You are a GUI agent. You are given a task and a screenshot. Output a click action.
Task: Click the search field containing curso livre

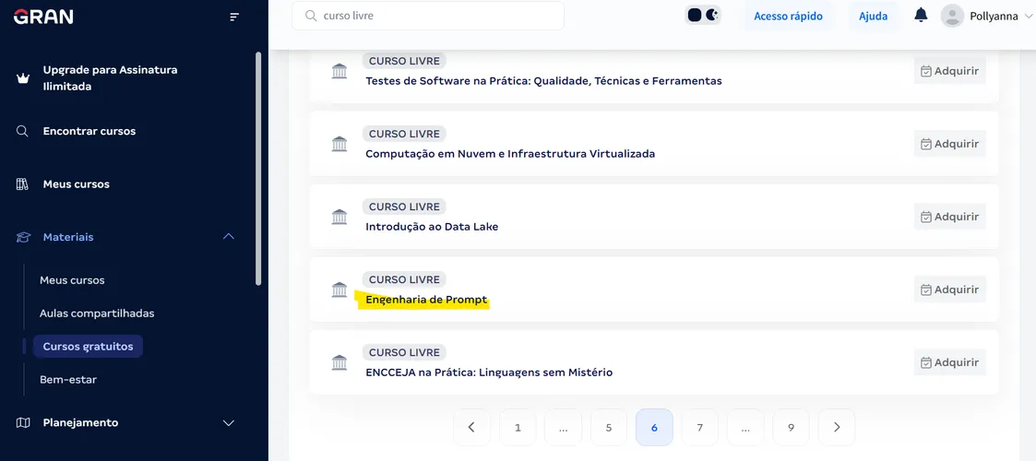click(428, 16)
